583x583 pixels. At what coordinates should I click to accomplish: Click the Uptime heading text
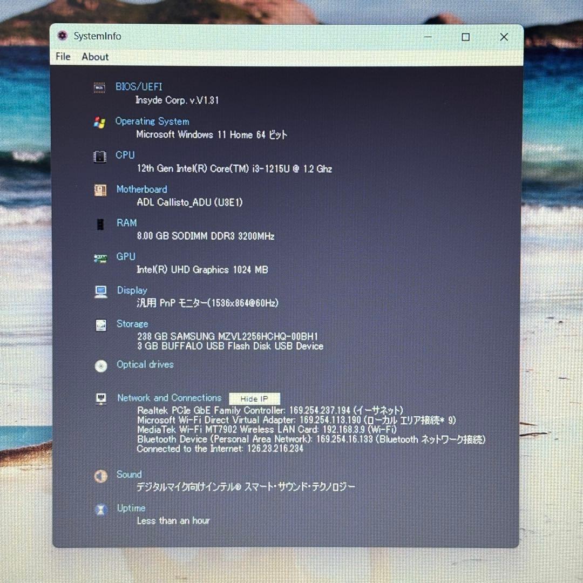click(x=131, y=508)
